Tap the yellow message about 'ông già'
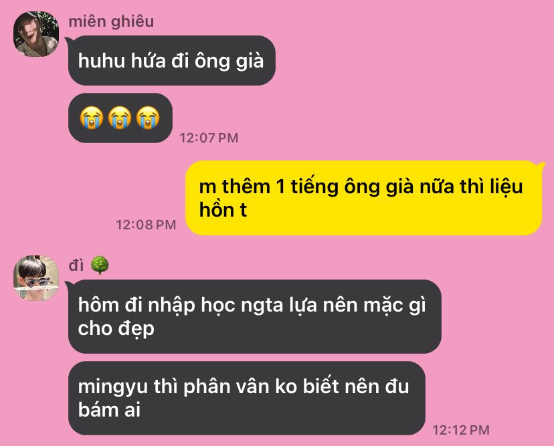The width and height of the screenshot is (554, 446). [x=363, y=198]
